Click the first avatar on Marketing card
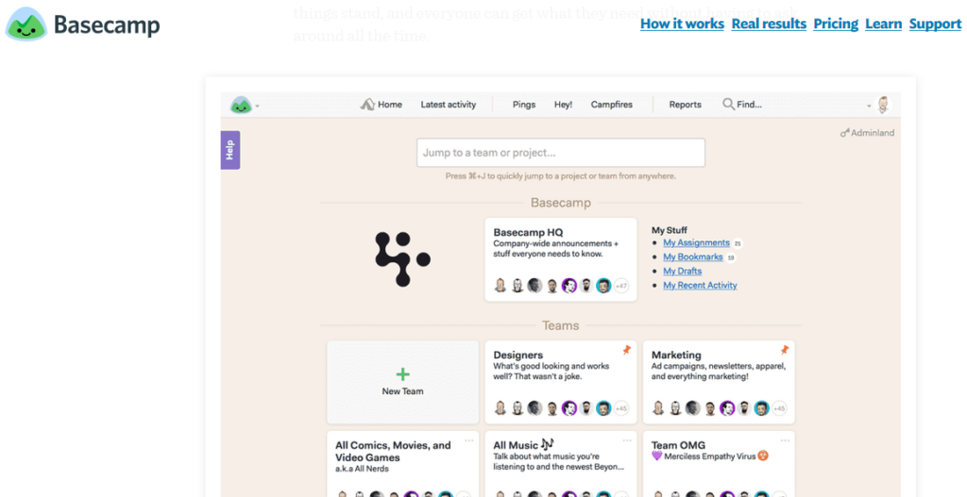967x497 pixels. coord(658,408)
